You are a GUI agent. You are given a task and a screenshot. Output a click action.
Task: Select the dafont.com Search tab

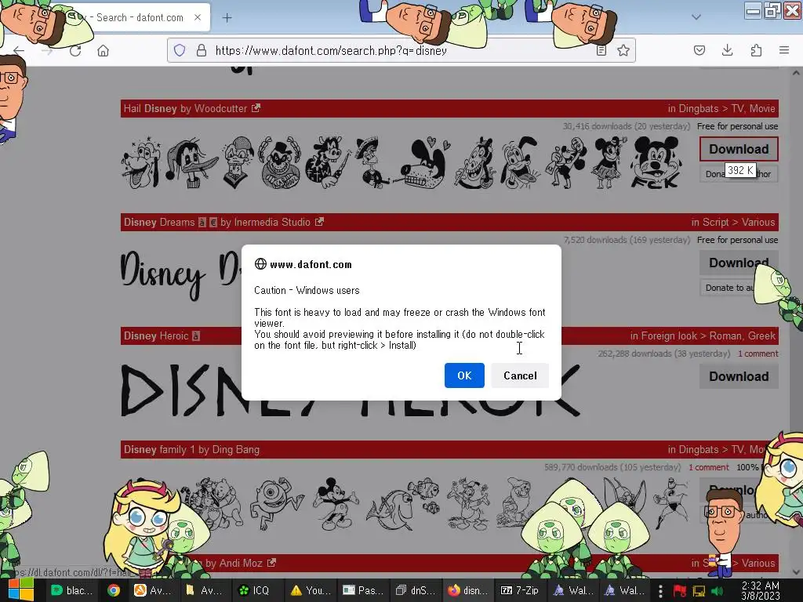pyautogui.click(x=133, y=17)
